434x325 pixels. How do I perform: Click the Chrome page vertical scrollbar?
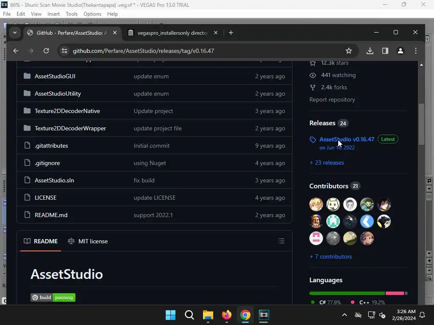(x=421, y=124)
